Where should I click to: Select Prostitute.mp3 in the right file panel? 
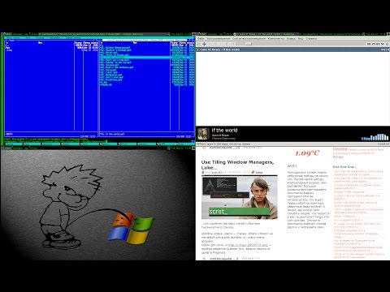point(111,79)
